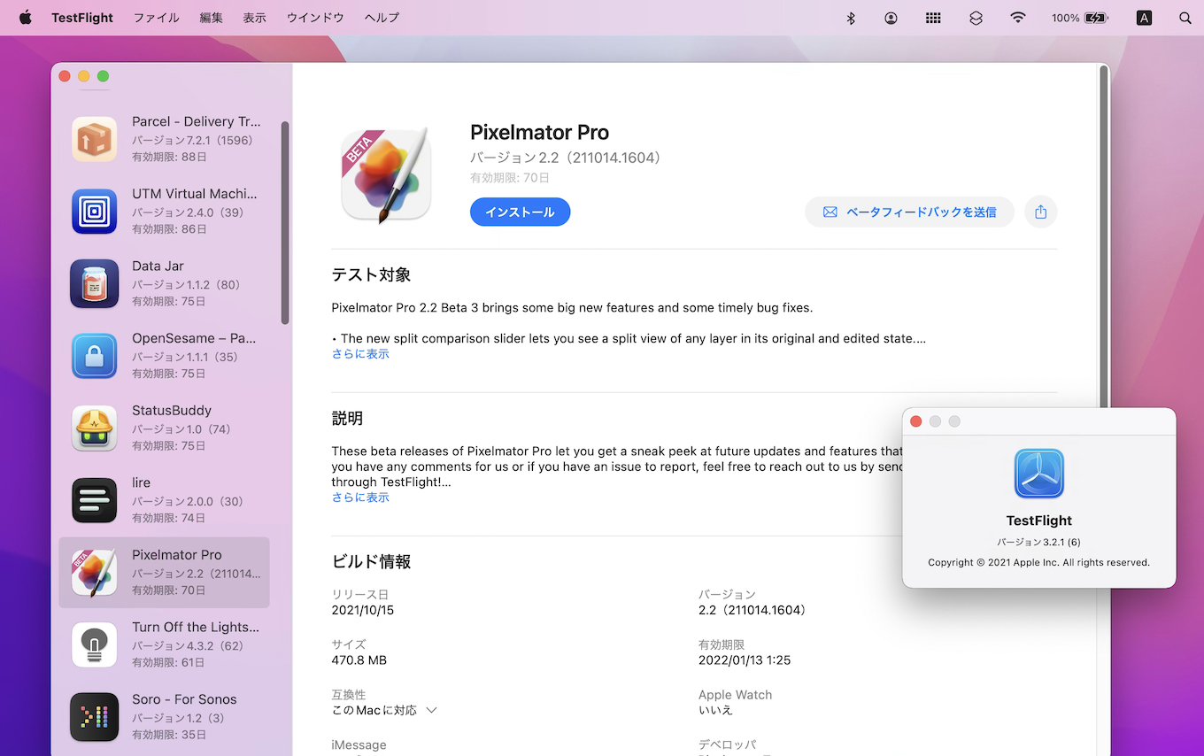The width and height of the screenshot is (1204, 756).
Task: Select the 'StatusBuddy' row title
Action: (x=172, y=411)
